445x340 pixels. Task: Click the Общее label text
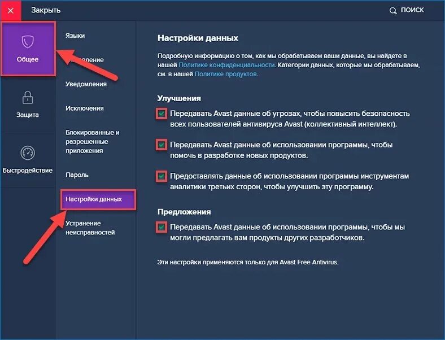[x=28, y=59]
